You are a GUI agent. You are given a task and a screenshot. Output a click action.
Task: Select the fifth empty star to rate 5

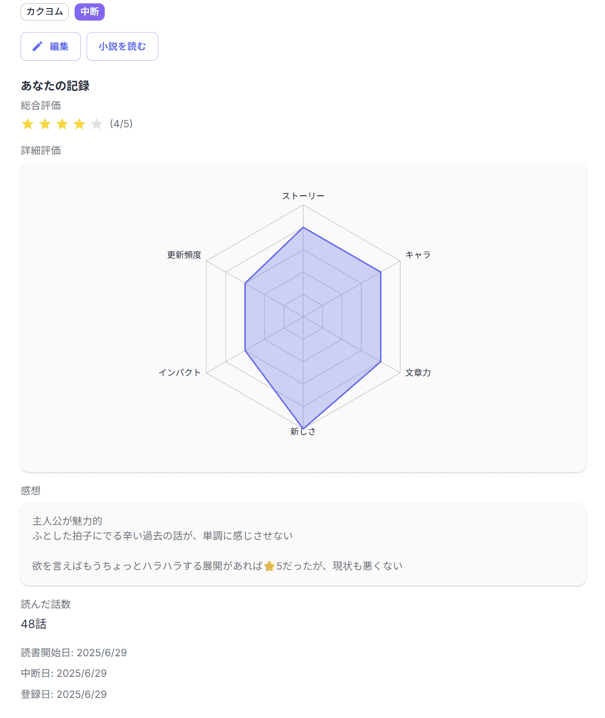tap(97, 124)
